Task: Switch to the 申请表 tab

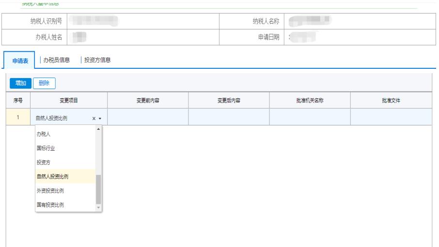Action: tap(19, 61)
